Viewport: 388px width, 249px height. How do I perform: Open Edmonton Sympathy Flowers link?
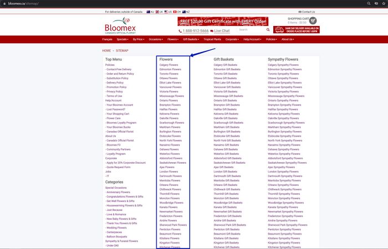point(284,69)
